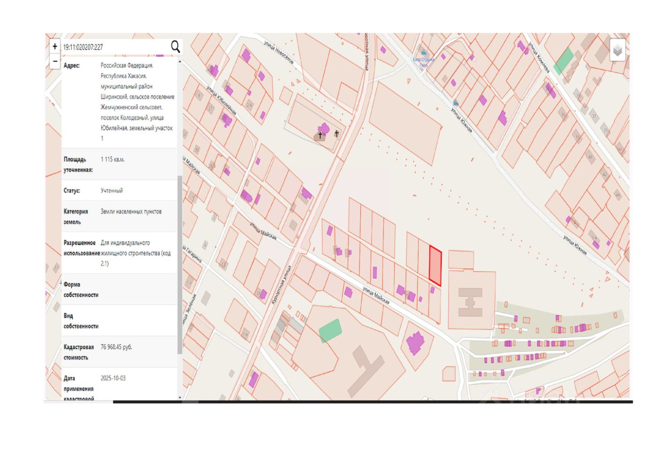Click the "Статус:" field label
Screen dimensions: 650x460
tap(72, 190)
